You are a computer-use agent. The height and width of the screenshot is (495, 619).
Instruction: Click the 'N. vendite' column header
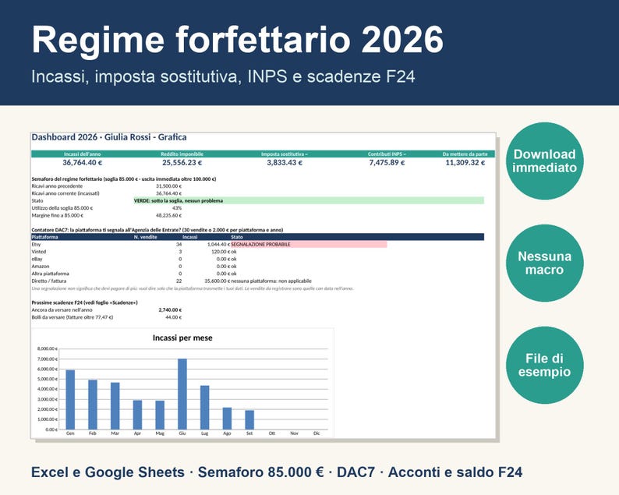coord(146,237)
